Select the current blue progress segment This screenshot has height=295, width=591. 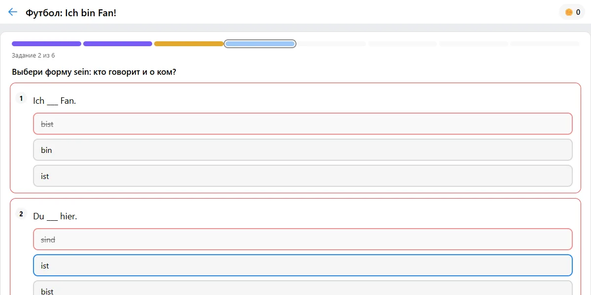pos(260,44)
